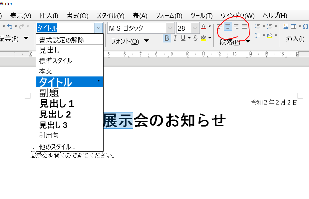Viewport: 309px width, 199px height.
Task: Toggle the unordered bullet list
Action: tap(257, 27)
